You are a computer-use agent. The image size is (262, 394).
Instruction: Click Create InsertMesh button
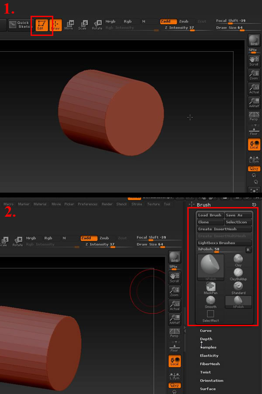[224, 229]
